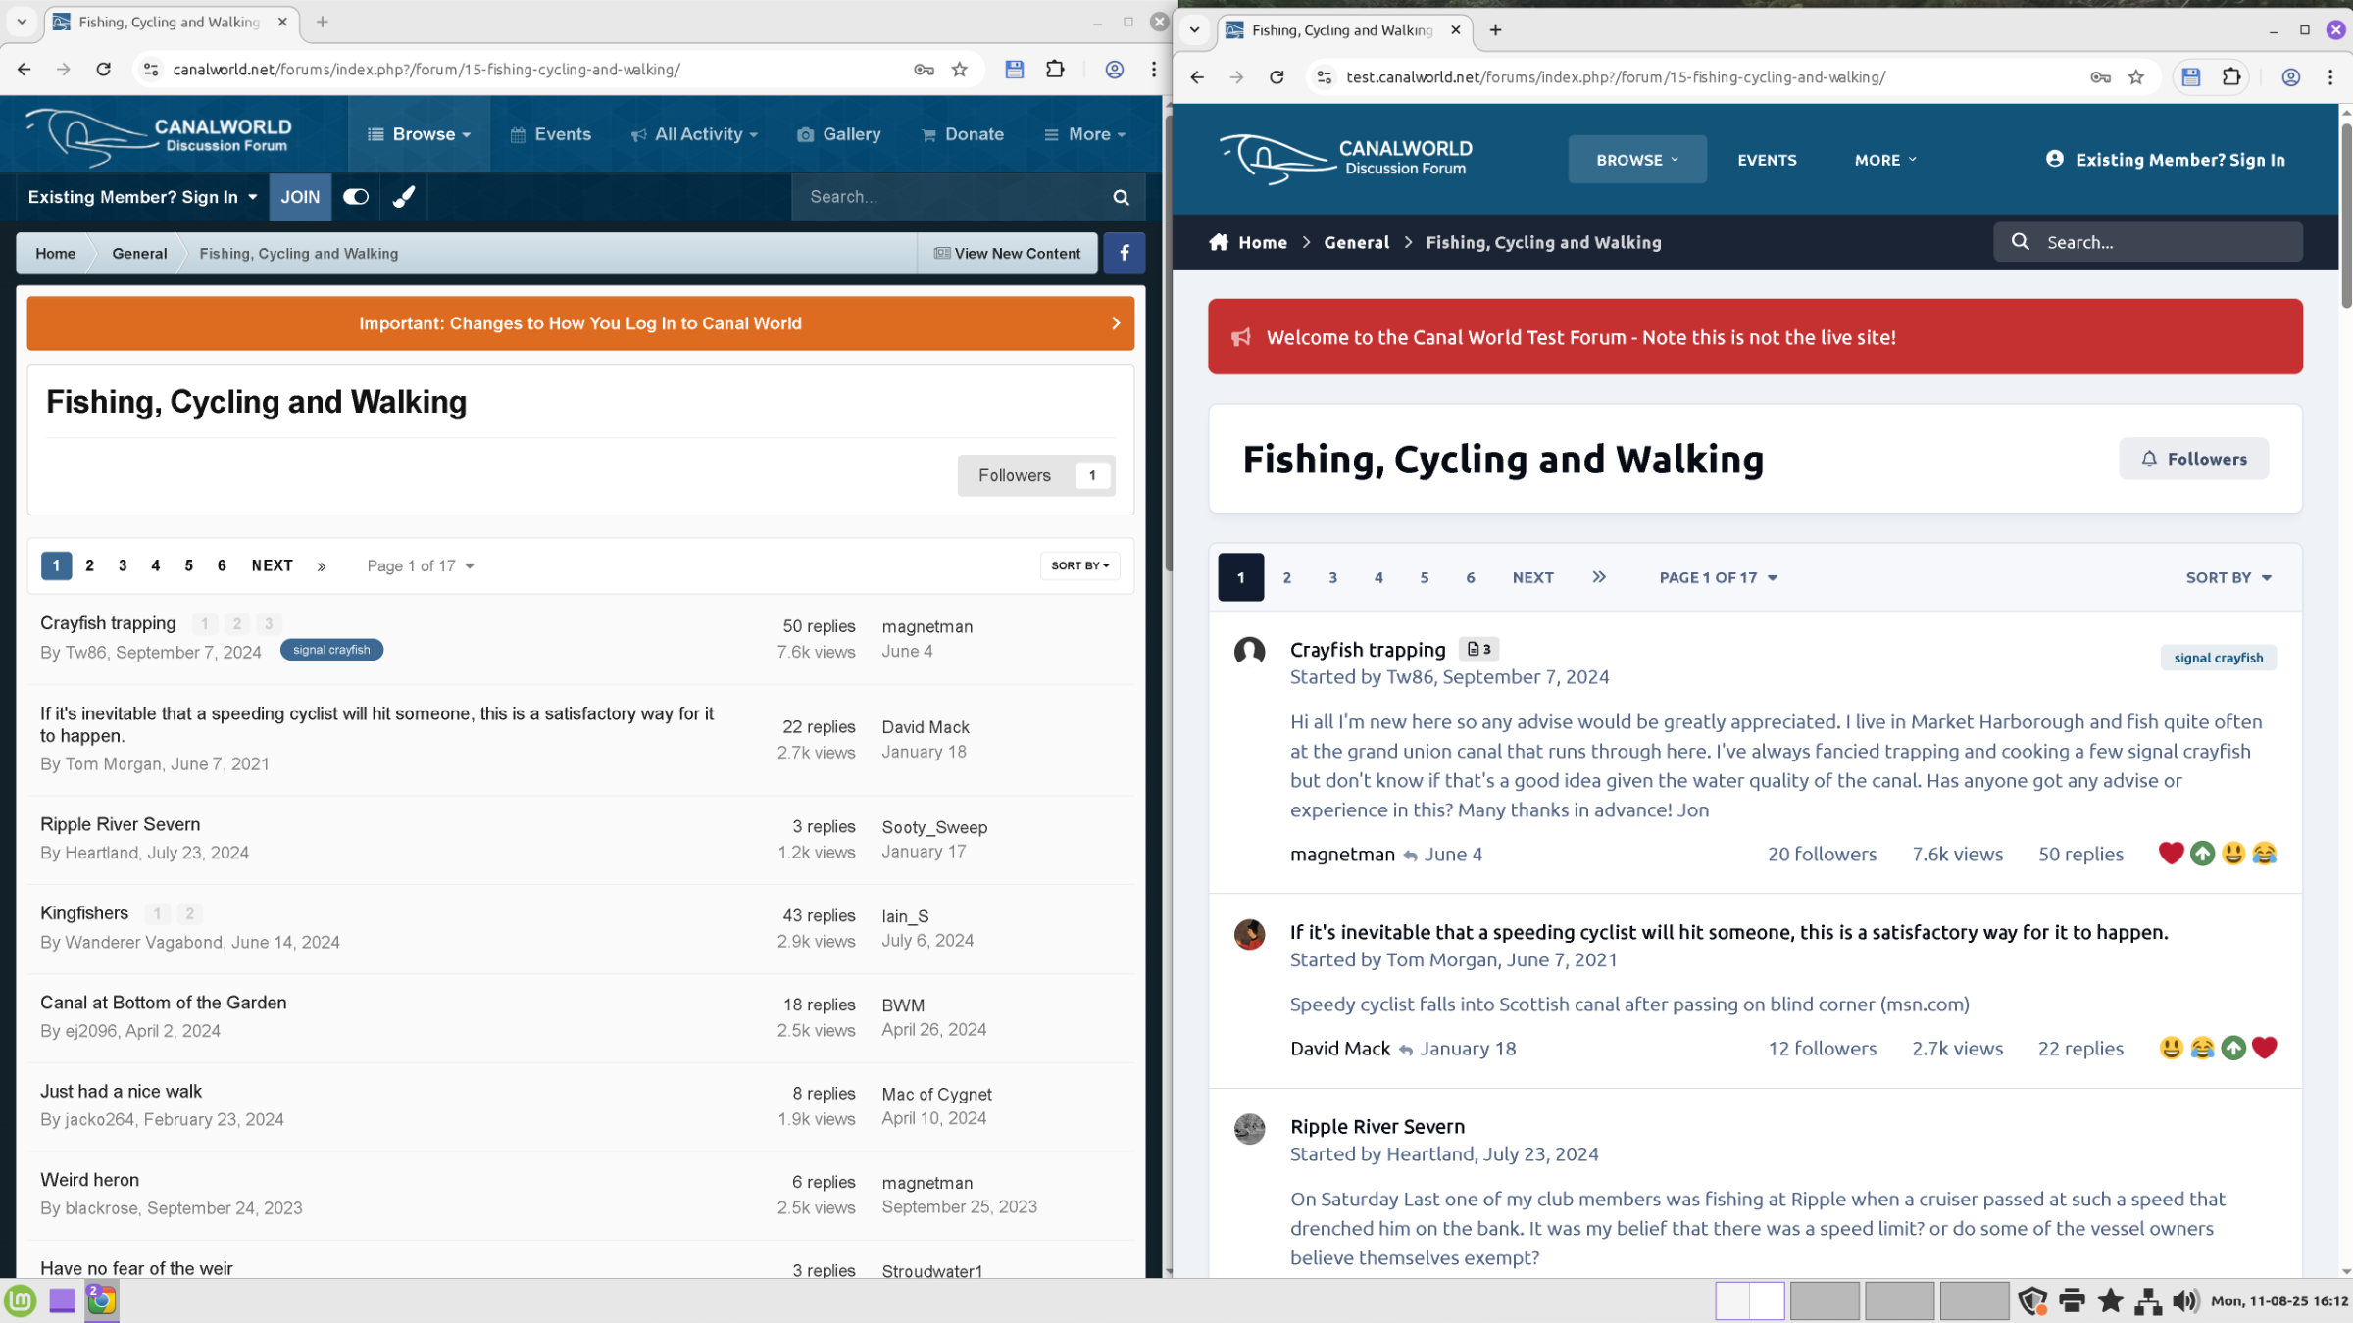2353x1323 pixels.
Task: Open the Kingfishers topic link
Action: [84, 913]
